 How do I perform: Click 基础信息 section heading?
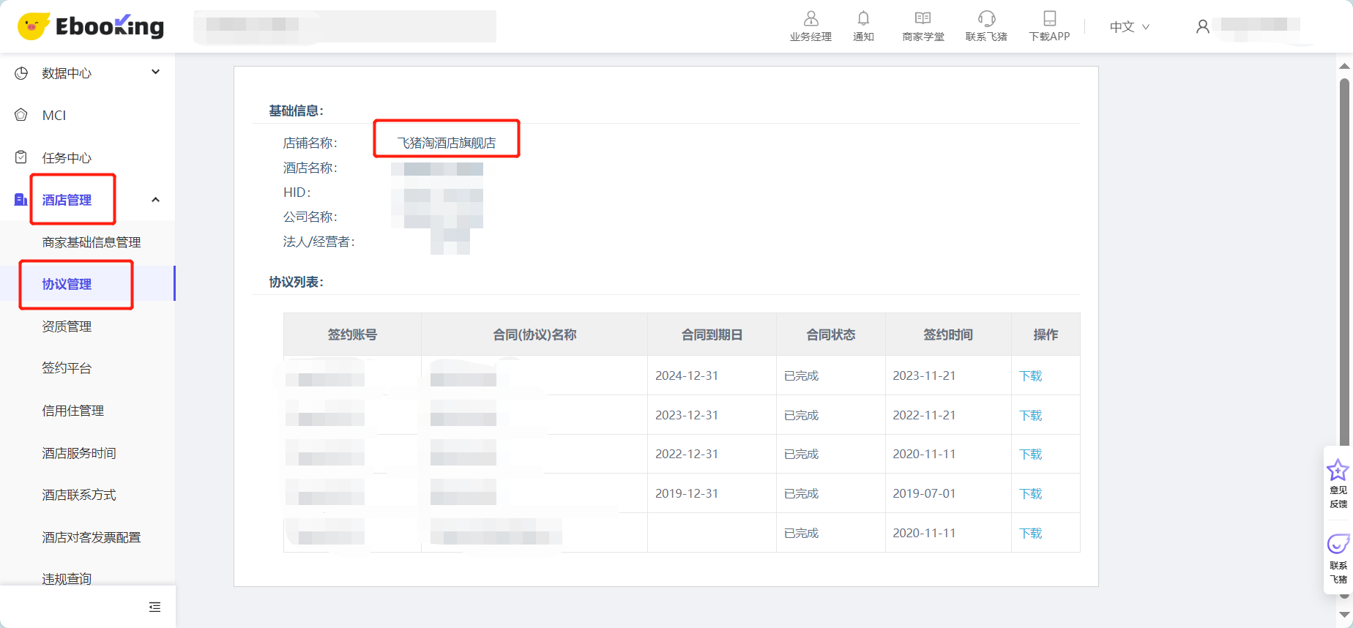click(x=296, y=111)
